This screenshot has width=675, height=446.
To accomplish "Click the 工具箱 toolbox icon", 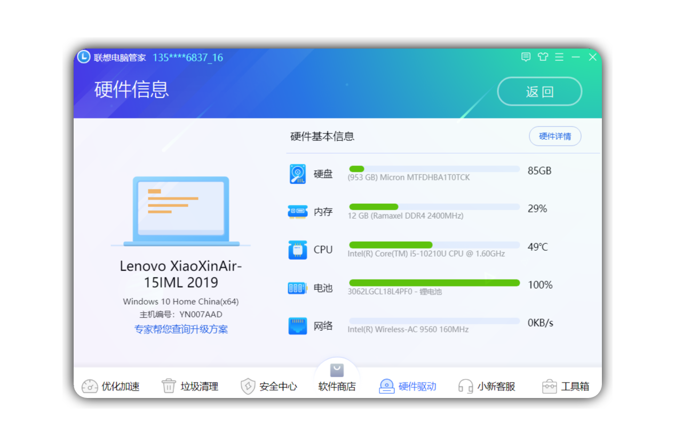I will (x=550, y=386).
